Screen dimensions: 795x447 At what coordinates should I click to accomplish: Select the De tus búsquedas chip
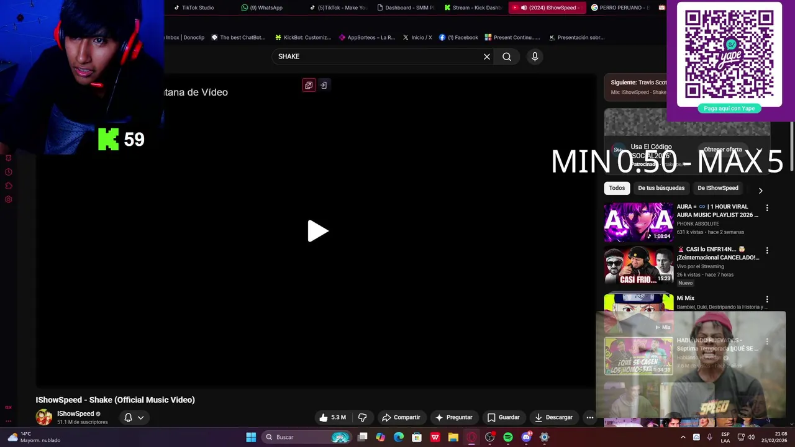(661, 188)
